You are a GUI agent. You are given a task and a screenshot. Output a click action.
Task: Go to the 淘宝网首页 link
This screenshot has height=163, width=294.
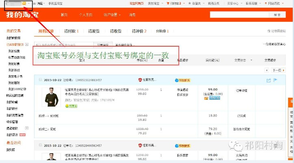click(x=136, y=3)
